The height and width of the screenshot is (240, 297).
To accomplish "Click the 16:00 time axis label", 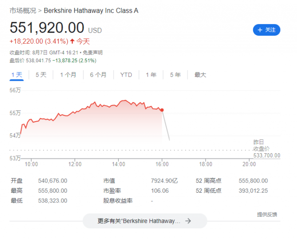I will click(x=162, y=164).
